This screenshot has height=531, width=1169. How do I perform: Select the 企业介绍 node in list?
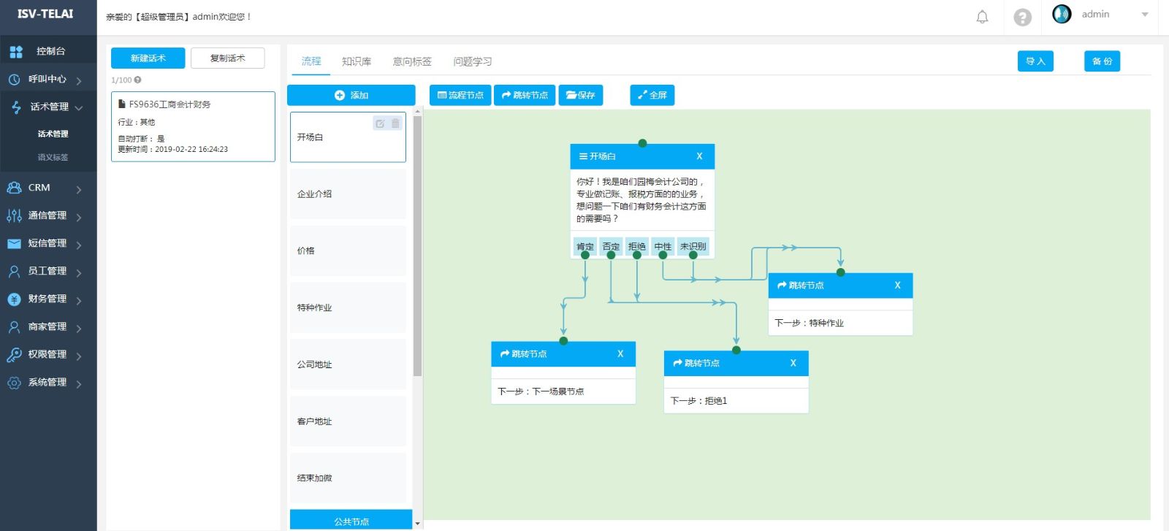click(348, 194)
